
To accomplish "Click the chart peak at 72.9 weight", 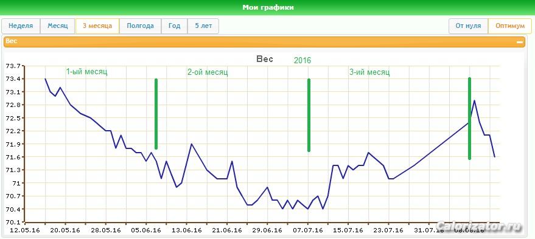I will click(474, 100).
